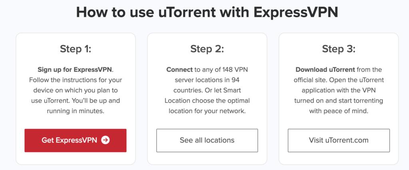Open the See all locations button
The width and height of the screenshot is (409, 170).
pyautogui.click(x=207, y=140)
